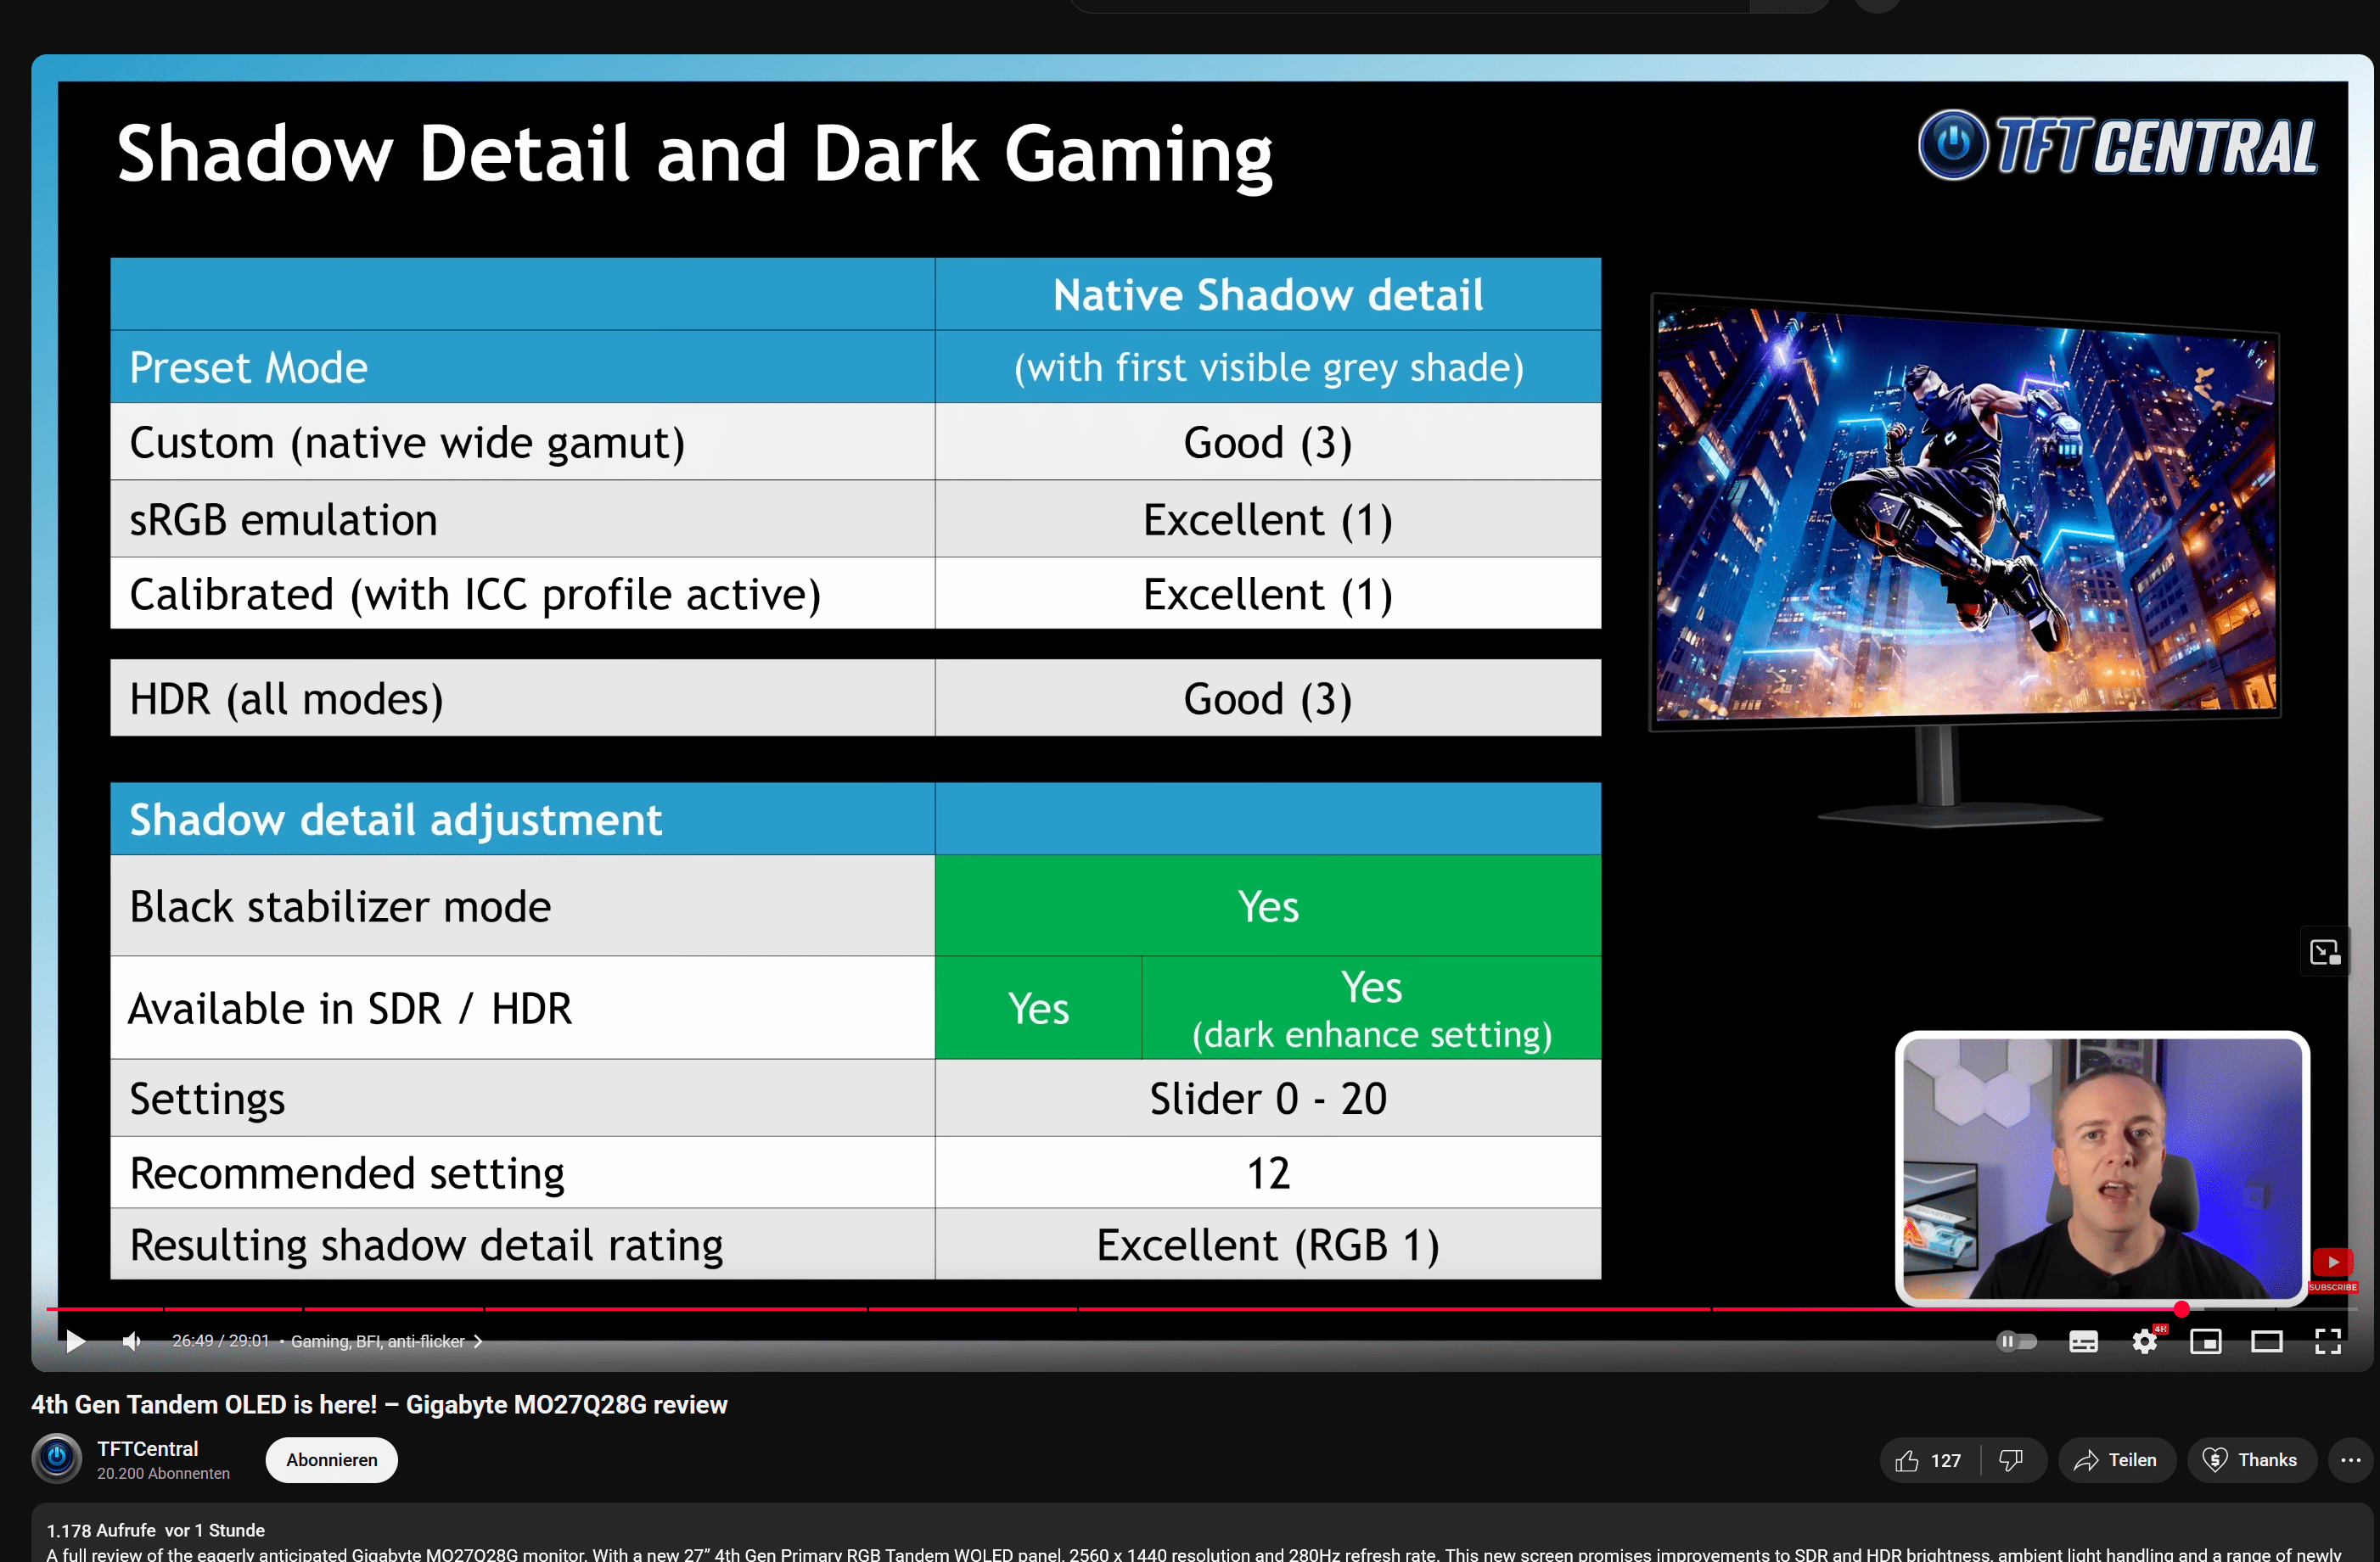Enable miniplayer mode

pos(2205,1341)
